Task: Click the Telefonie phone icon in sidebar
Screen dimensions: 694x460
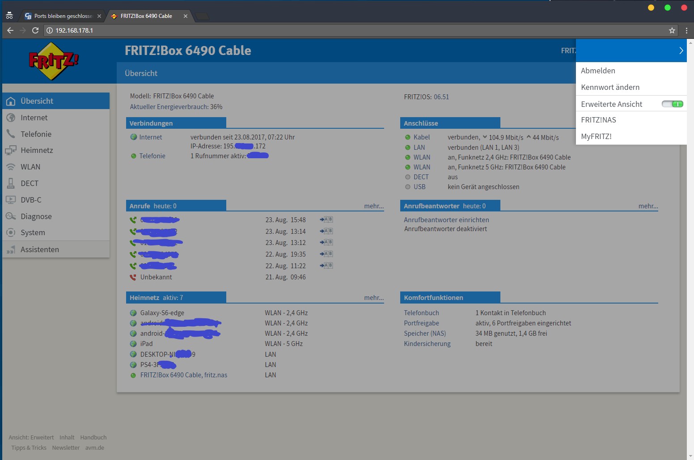Action: [11, 134]
